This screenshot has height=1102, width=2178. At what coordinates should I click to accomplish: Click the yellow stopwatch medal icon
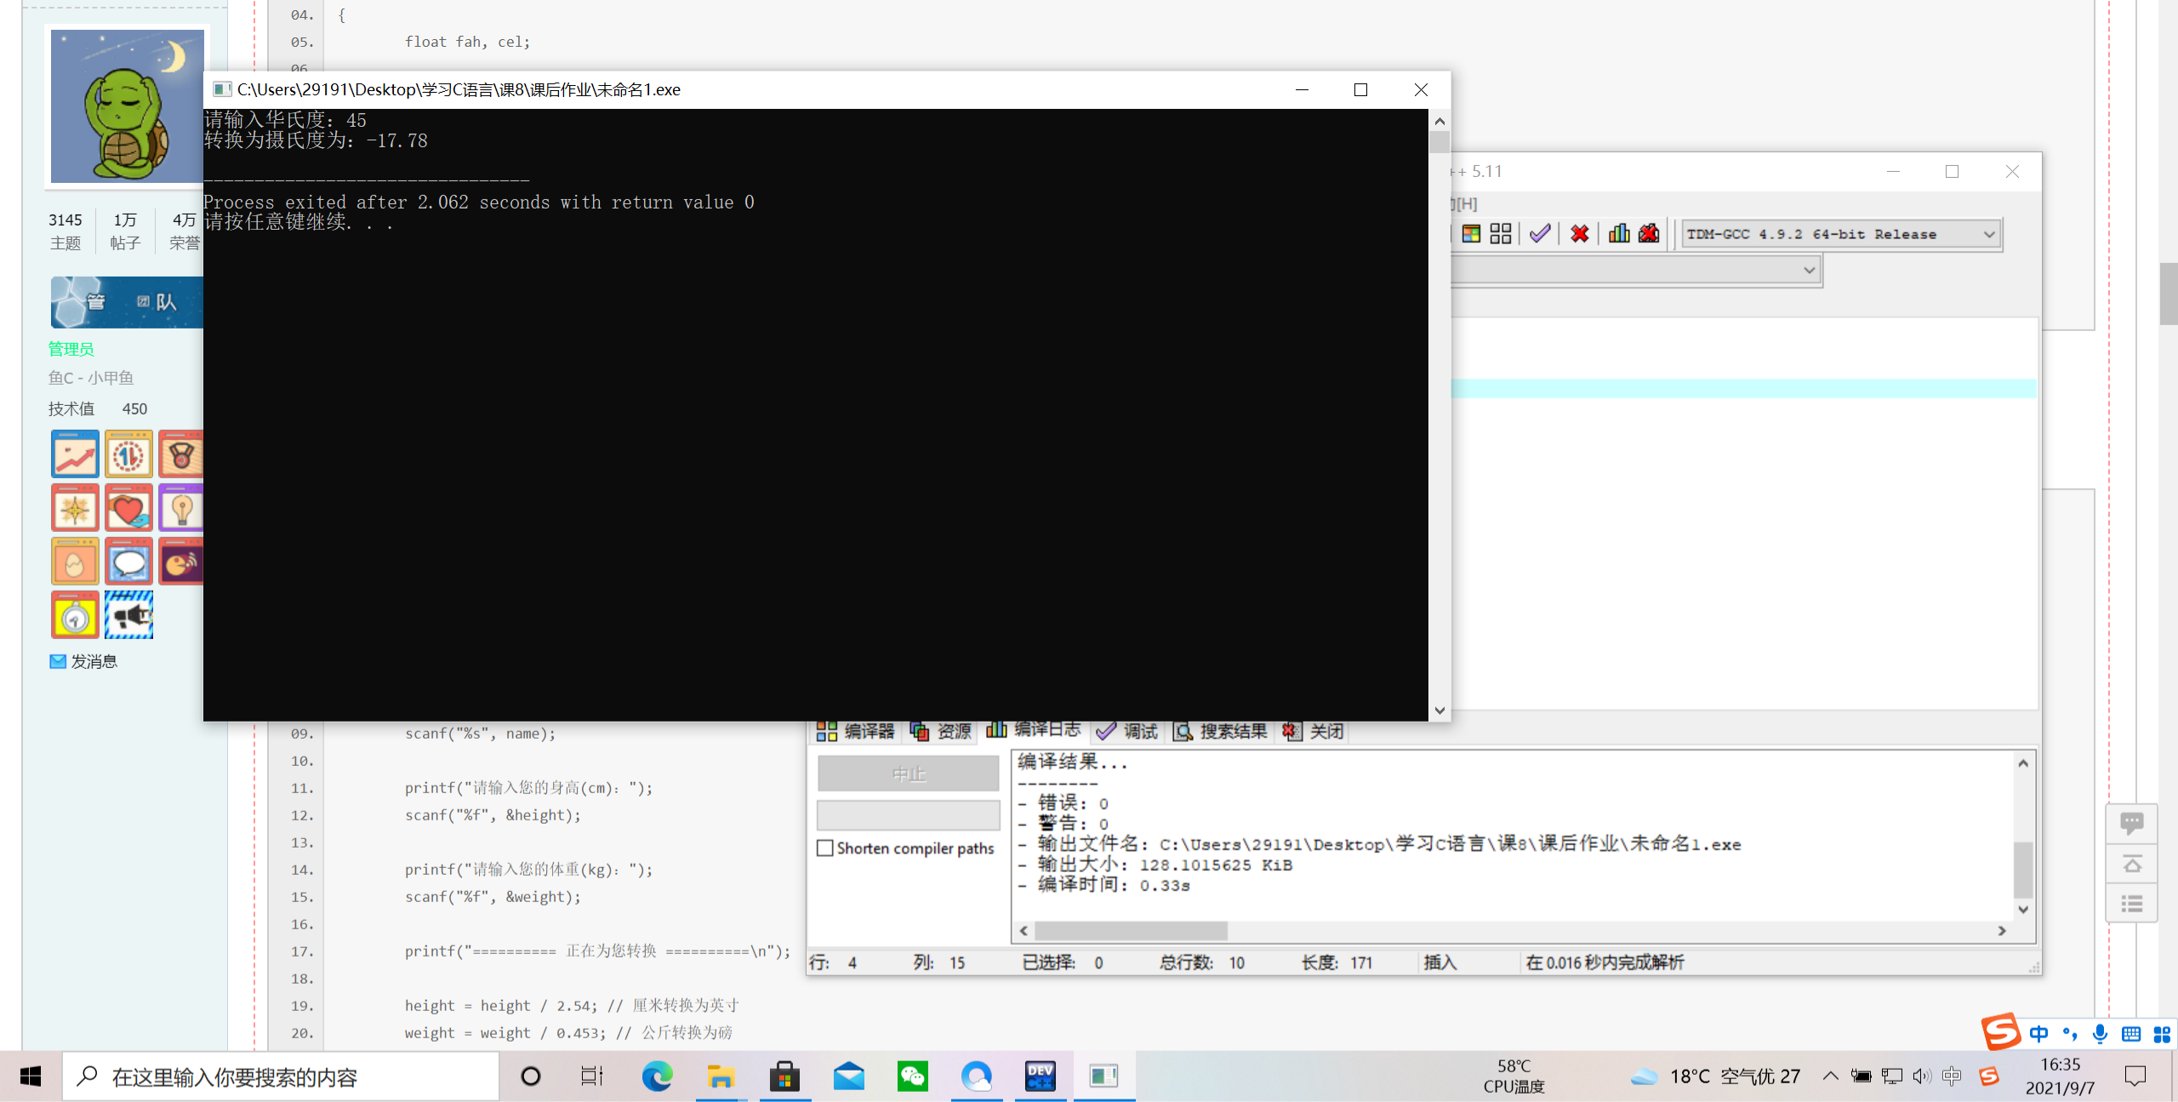(x=75, y=615)
